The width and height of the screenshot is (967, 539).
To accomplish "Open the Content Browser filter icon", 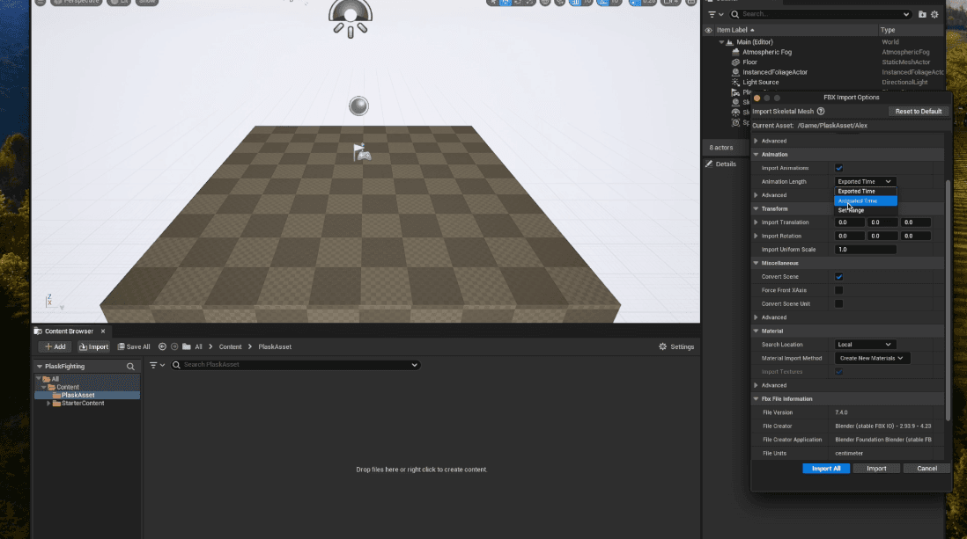I will (157, 365).
